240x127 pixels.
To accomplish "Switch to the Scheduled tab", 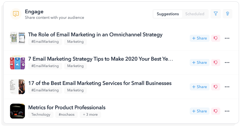I will (195, 14).
